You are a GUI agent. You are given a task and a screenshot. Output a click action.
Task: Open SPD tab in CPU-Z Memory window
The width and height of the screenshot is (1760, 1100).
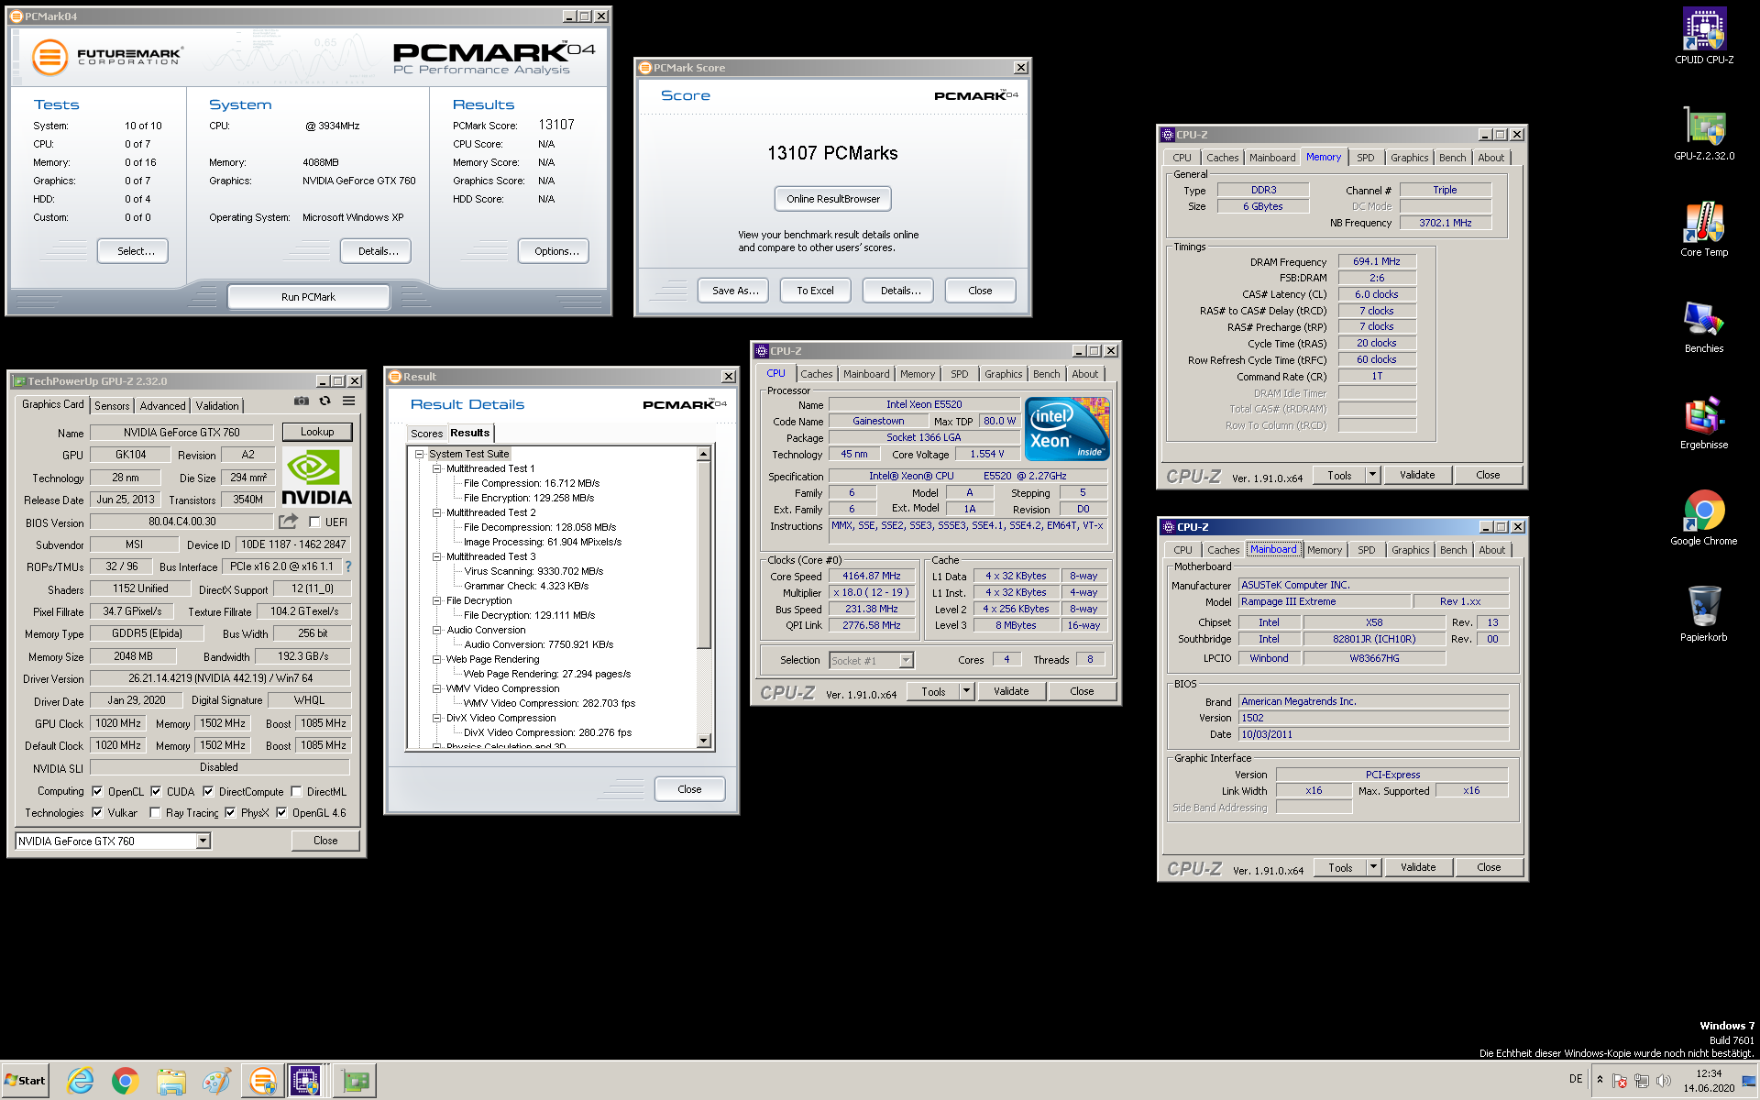coord(1366,158)
